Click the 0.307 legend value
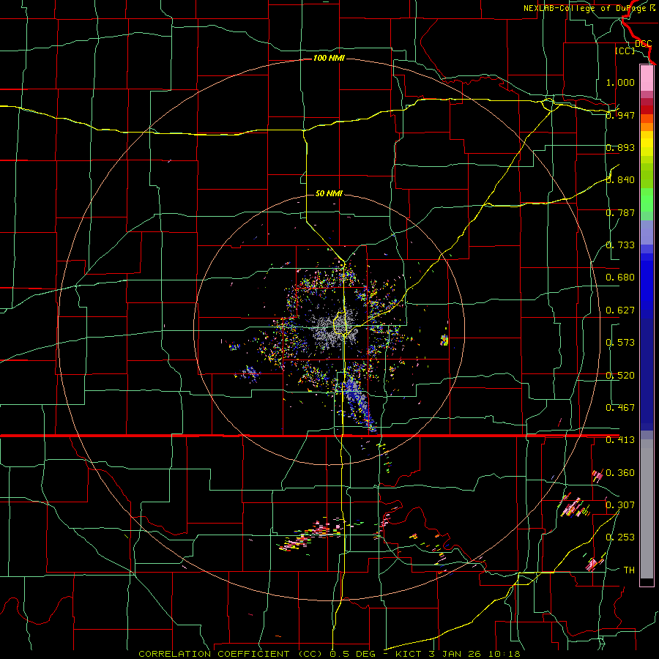Image resolution: width=659 pixels, height=659 pixels. coord(620,505)
